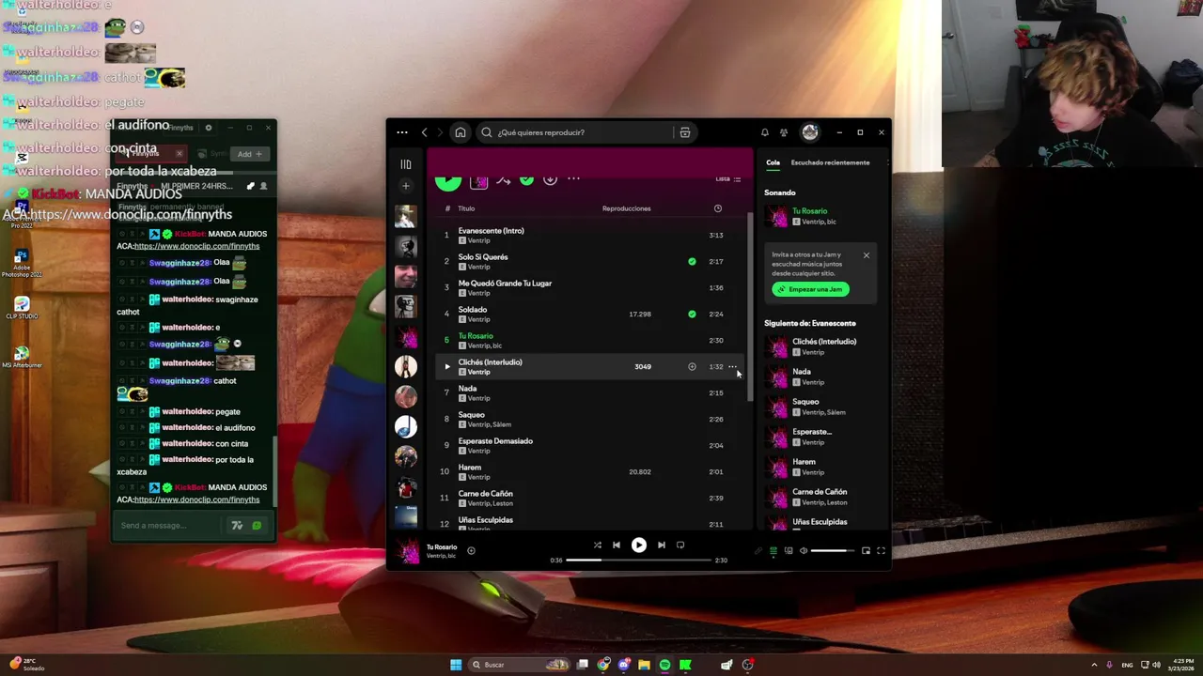Select 'Nada' in the queue
The height and width of the screenshot is (676, 1203).
pos(802,372)
